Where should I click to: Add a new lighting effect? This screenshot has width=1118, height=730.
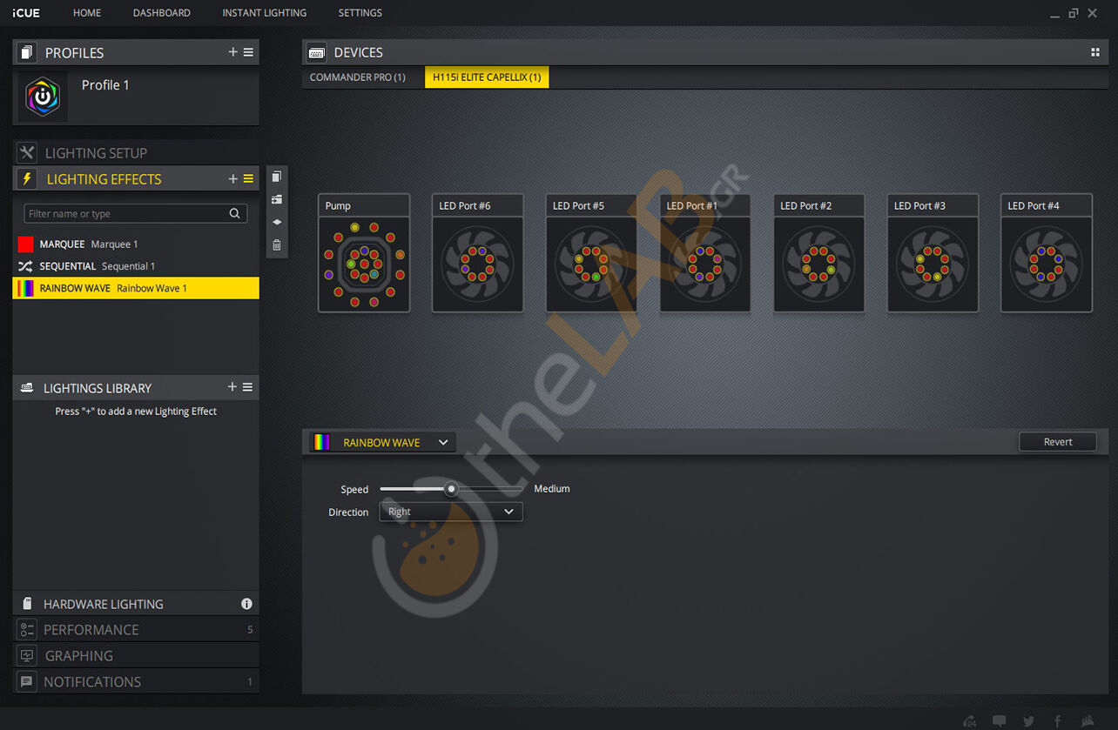pyautogui.click(x=232, y=178)
